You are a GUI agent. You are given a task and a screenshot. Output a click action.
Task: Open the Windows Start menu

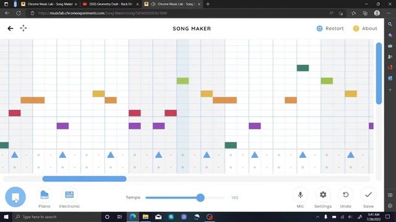pyautogui.click(x=6, y=216)
